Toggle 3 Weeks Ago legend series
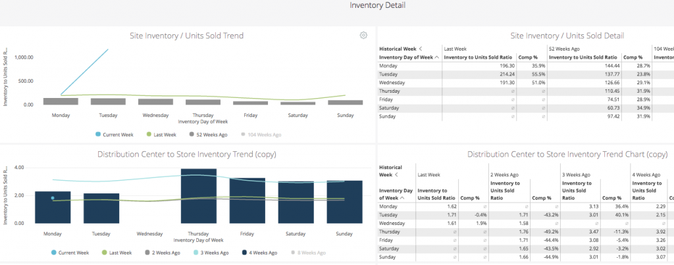This screenshot has width=674, height=265. 211,253
